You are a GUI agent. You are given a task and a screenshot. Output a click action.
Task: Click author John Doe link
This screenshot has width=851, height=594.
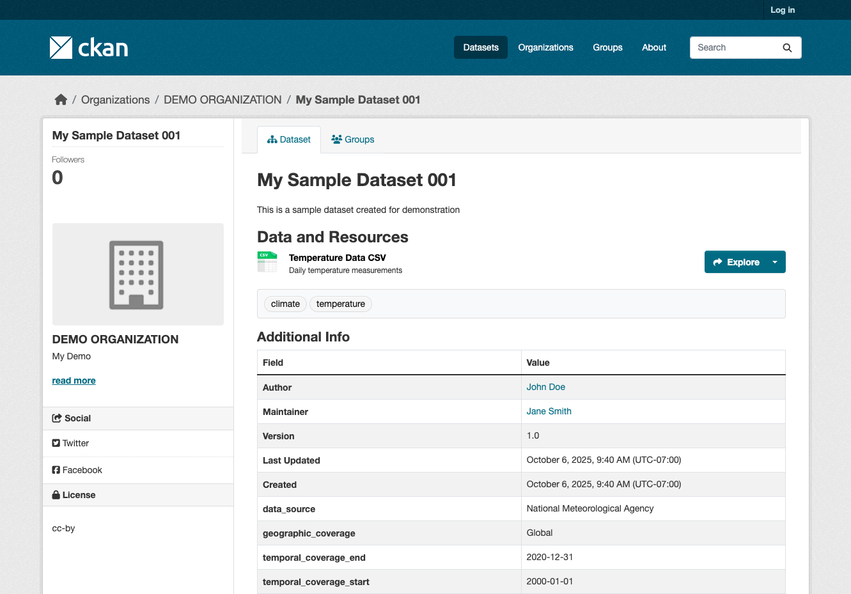(x=546, y=387)
